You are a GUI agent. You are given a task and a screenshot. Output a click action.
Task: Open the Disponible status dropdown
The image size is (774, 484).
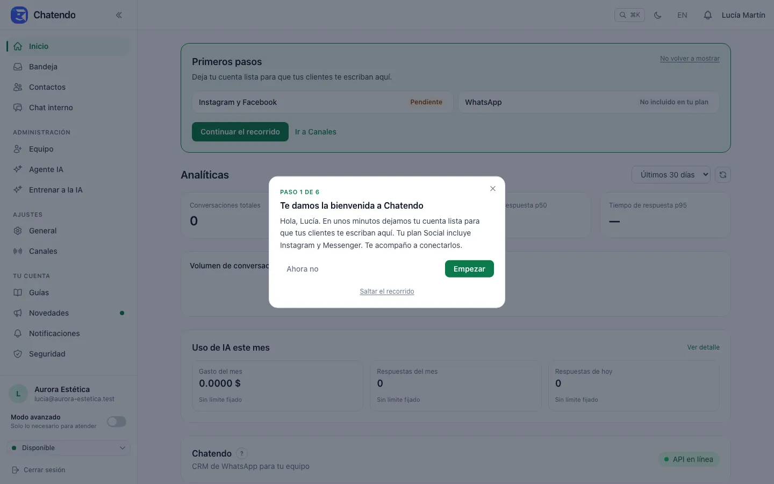tap(69, 448)
